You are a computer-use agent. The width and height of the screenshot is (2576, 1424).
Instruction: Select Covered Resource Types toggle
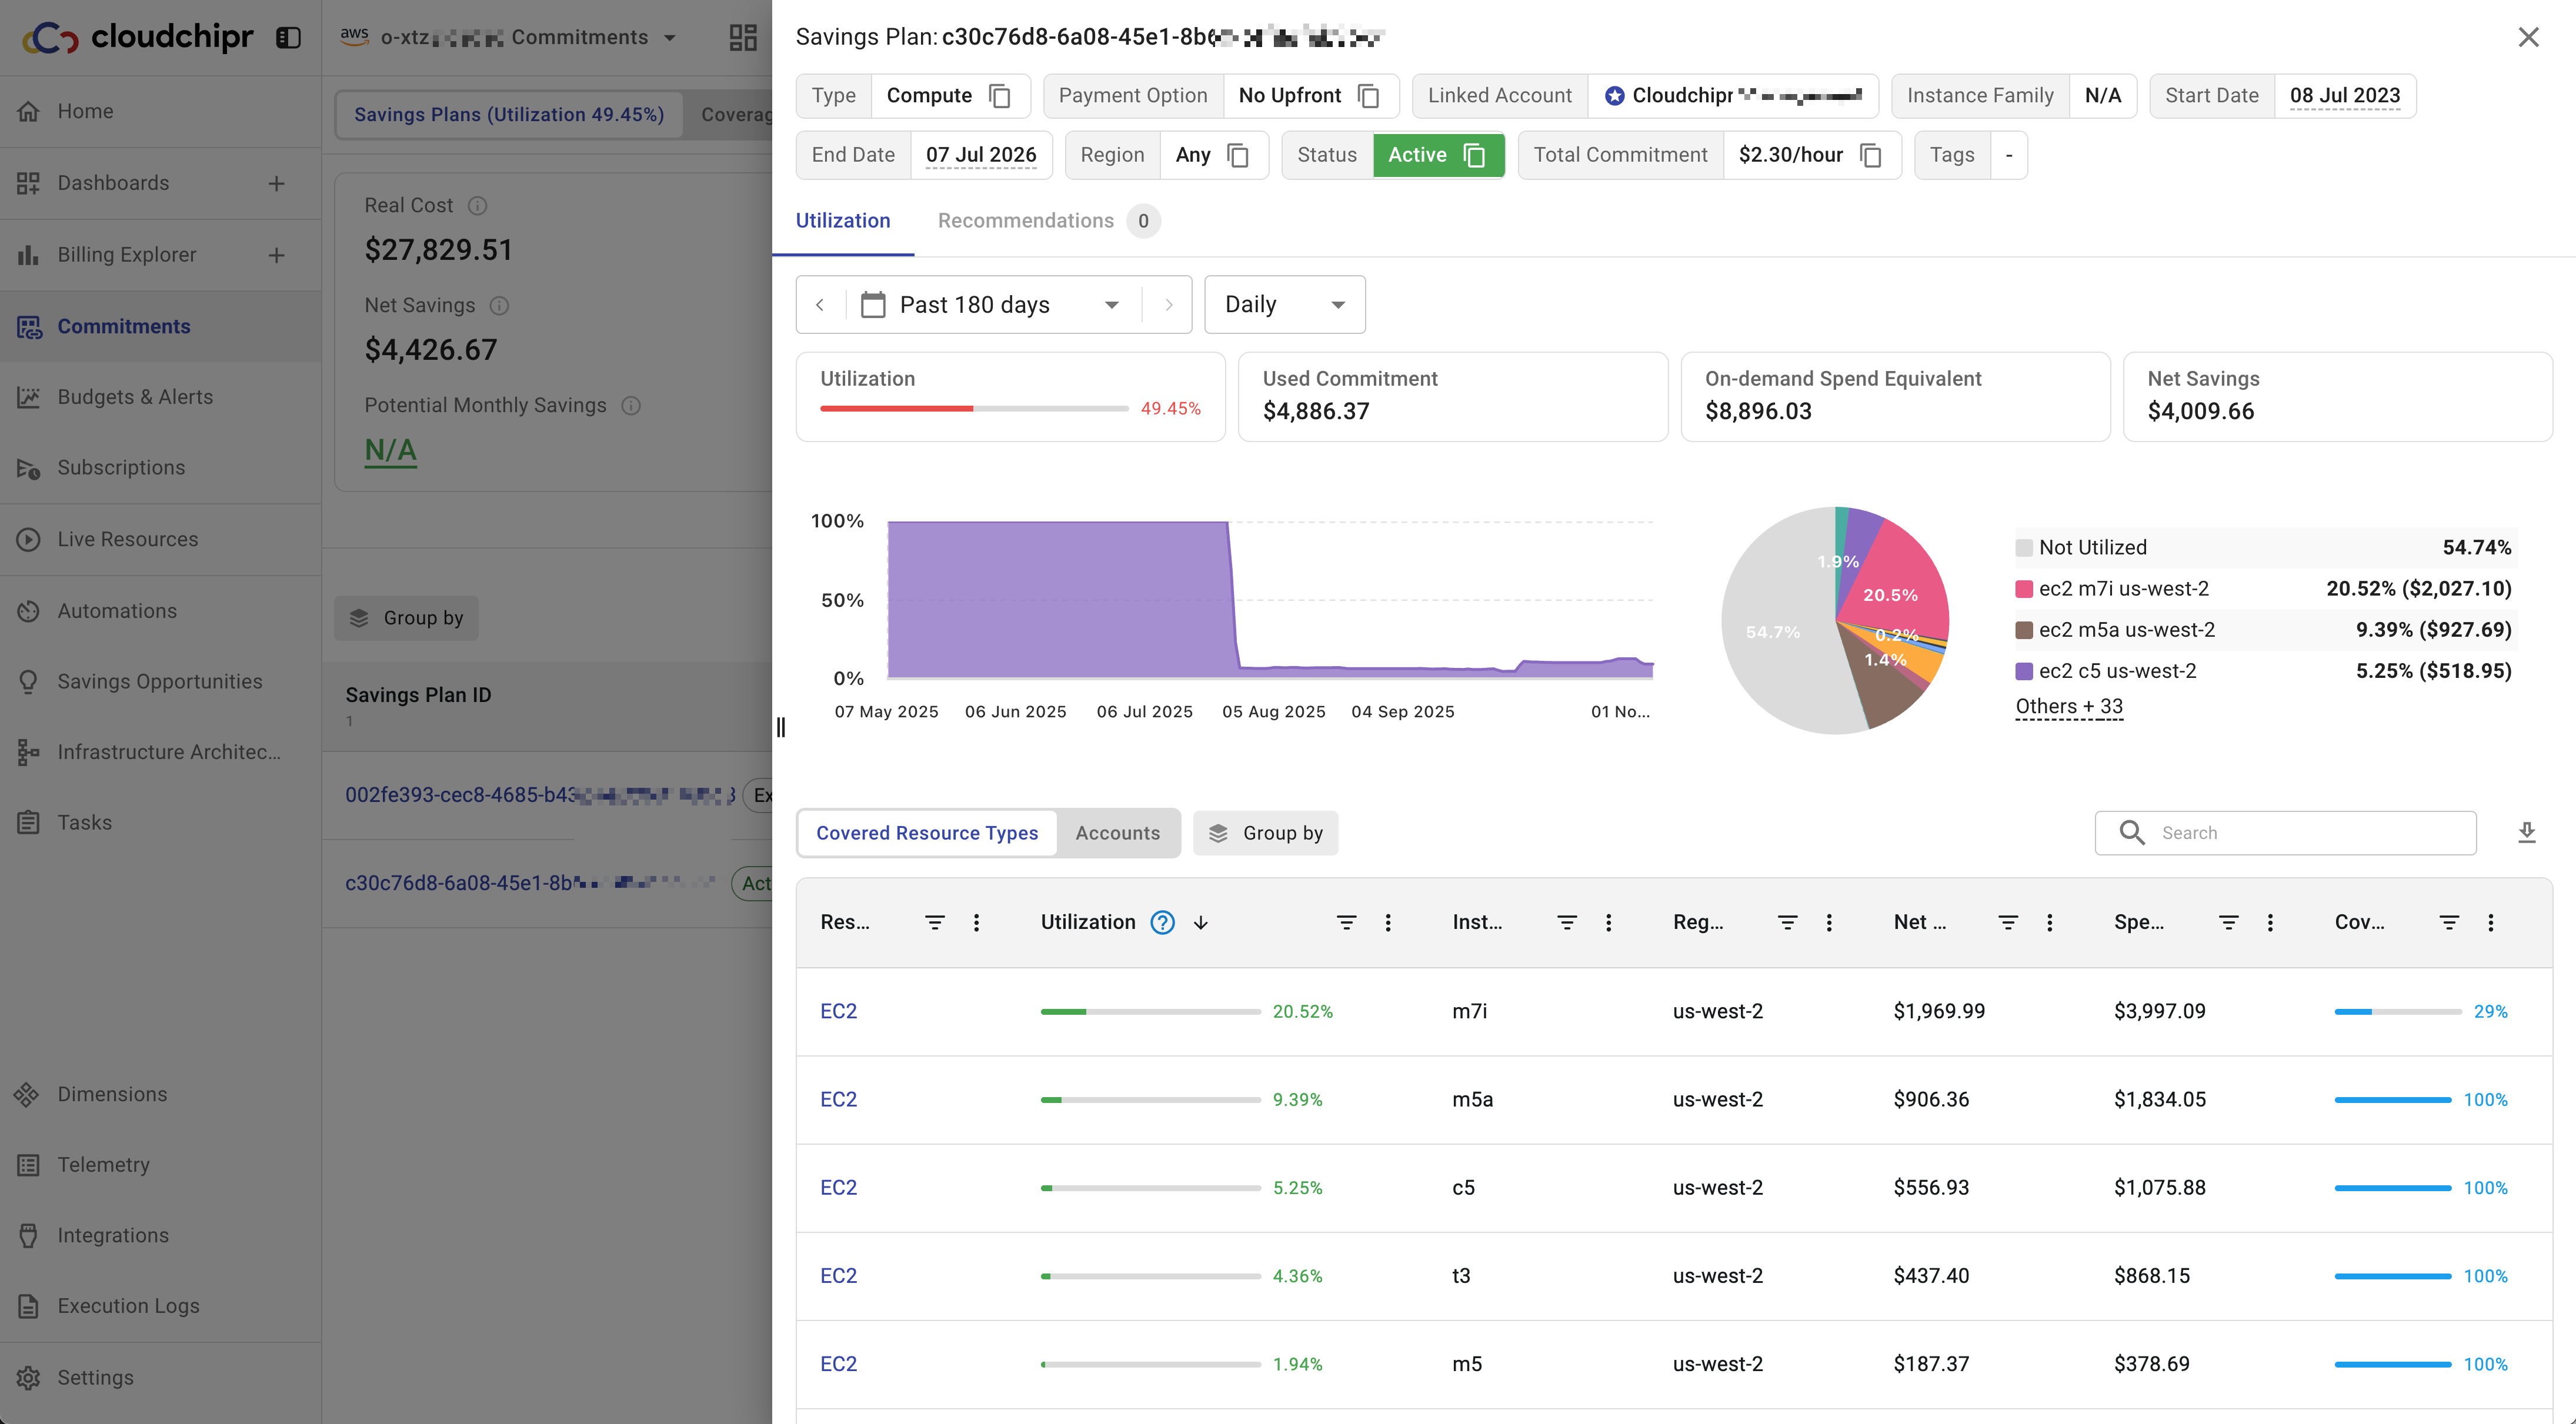tap(926, 833)
